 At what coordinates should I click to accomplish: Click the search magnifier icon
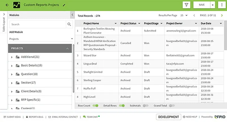tap(69, 24)
